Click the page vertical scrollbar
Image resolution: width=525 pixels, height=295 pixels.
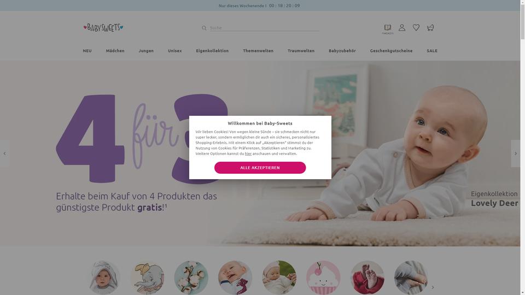tap(523, 147)
